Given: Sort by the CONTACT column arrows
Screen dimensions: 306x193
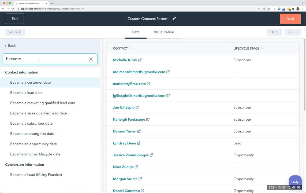Looking at the screenshot, I should (130, 48).
